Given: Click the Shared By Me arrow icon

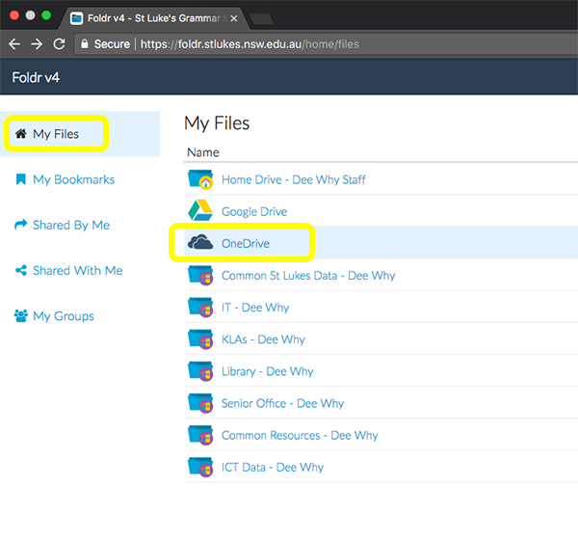Looking at the screenshot, I should tap(21, 225).
